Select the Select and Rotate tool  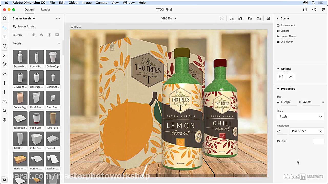tap(4, 46)
